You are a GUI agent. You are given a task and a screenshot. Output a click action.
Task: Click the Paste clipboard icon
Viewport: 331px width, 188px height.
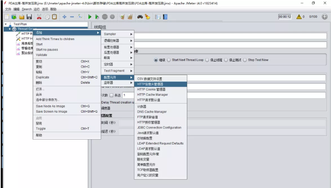(55, 17)
